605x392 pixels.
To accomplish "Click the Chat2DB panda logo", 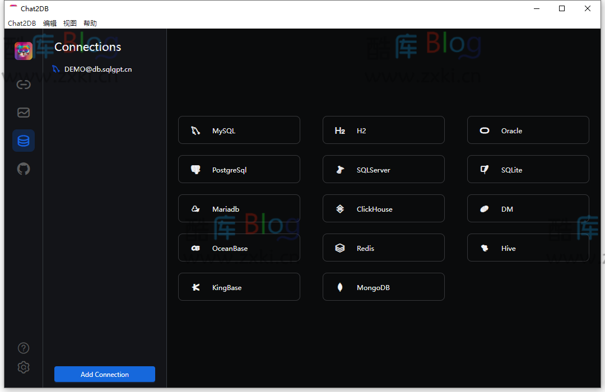I will [x=23, y=50].
